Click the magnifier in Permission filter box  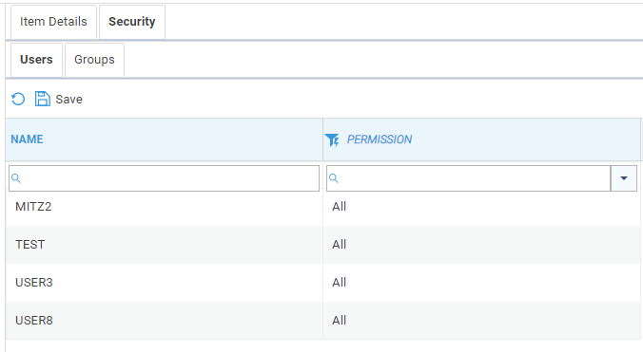pos(334,178)
